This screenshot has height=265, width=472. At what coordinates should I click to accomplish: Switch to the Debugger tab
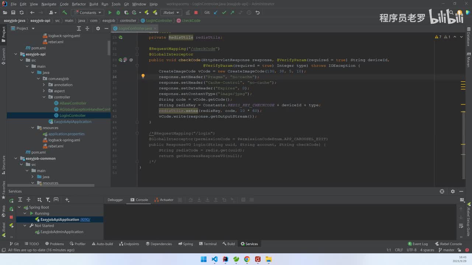[x=115, y=200]
